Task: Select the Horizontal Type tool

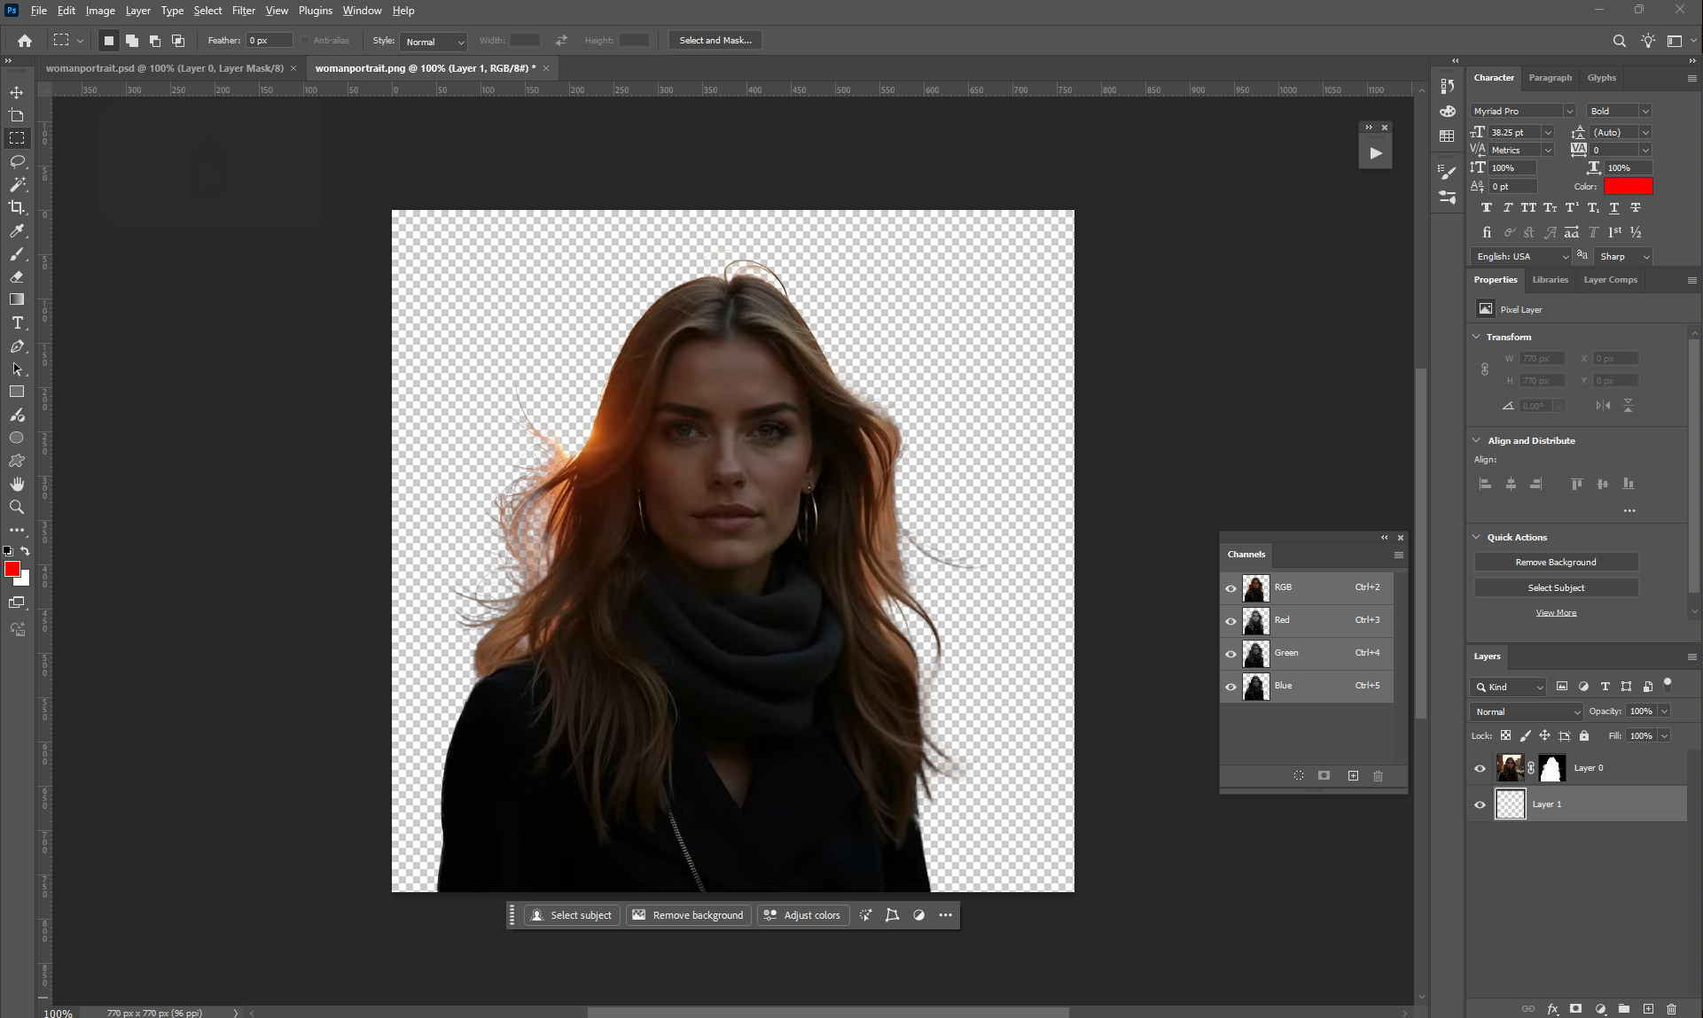Action: tap(17, 323)
